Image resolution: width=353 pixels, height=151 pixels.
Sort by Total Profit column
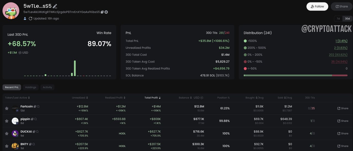pyautogui.click(x=153, y=98)
